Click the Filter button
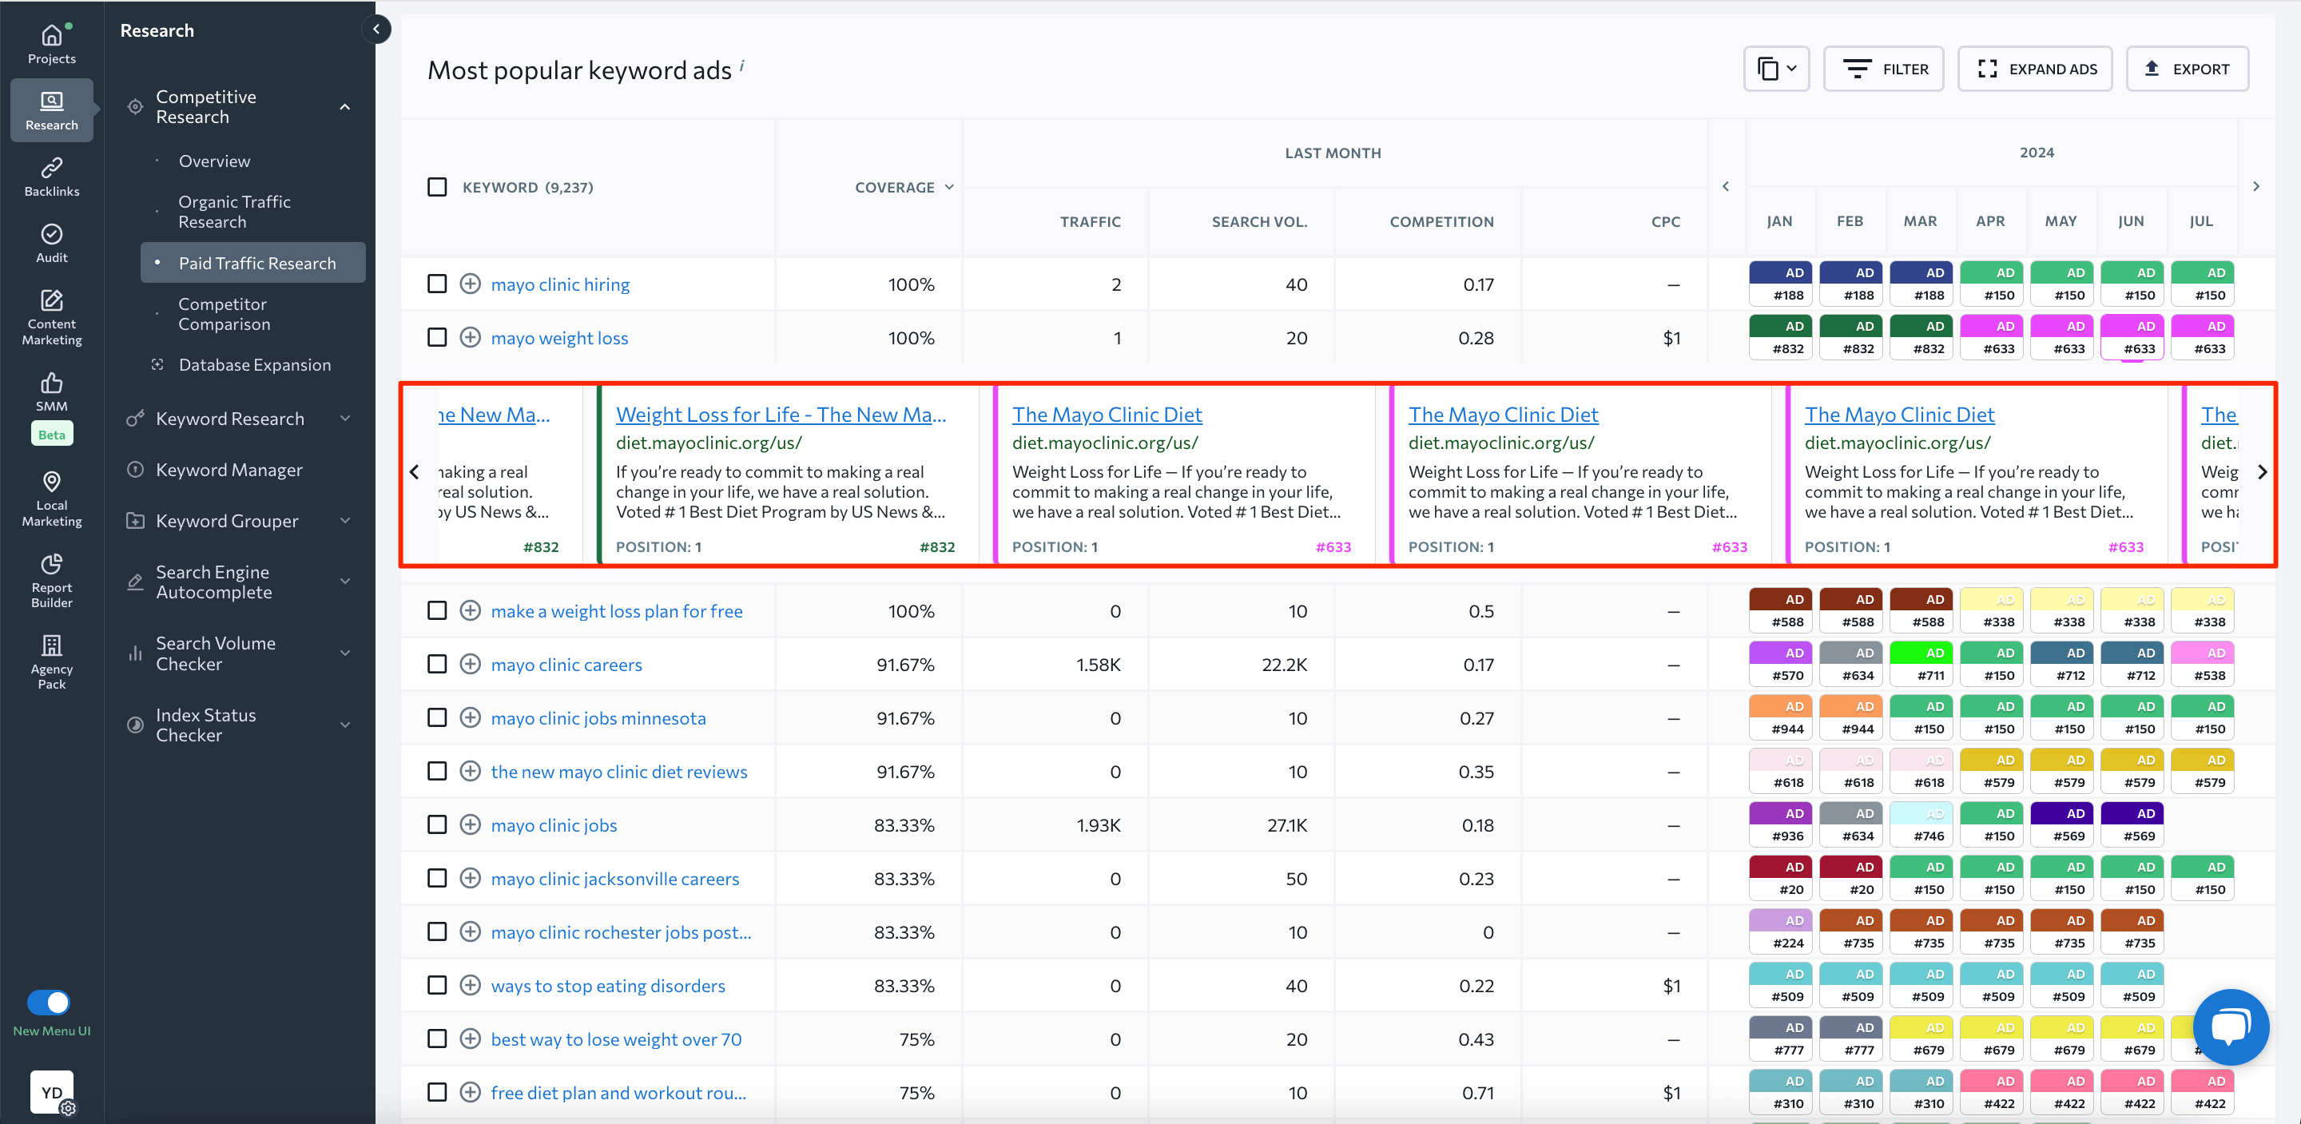2301x1124 pixels. 1883,69
